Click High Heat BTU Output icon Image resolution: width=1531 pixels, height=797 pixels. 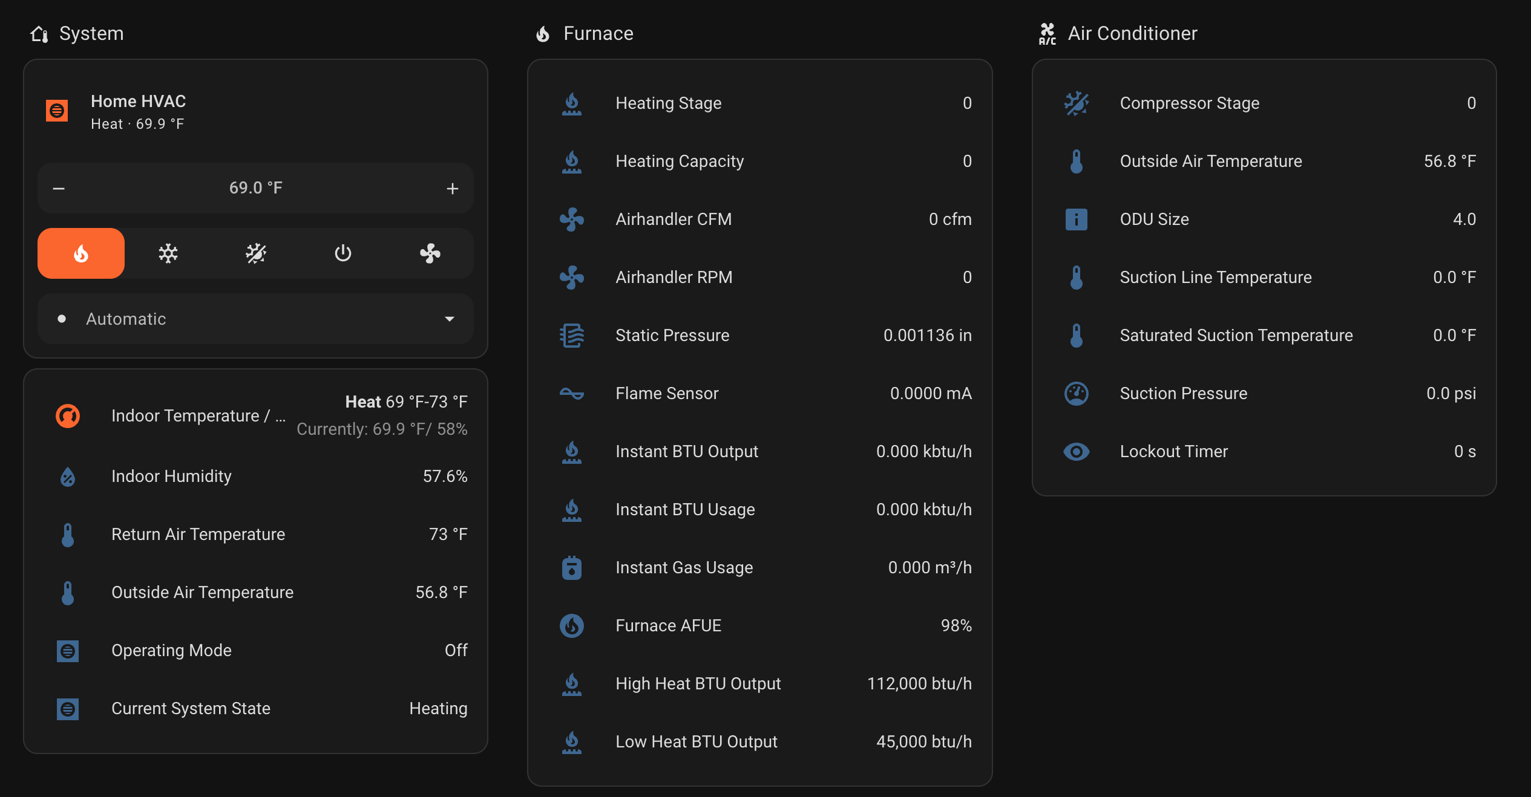click(x=572, y=684)
